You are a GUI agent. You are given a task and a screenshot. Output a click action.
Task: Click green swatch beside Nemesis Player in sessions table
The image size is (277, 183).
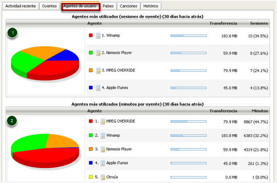coord(91,52)
